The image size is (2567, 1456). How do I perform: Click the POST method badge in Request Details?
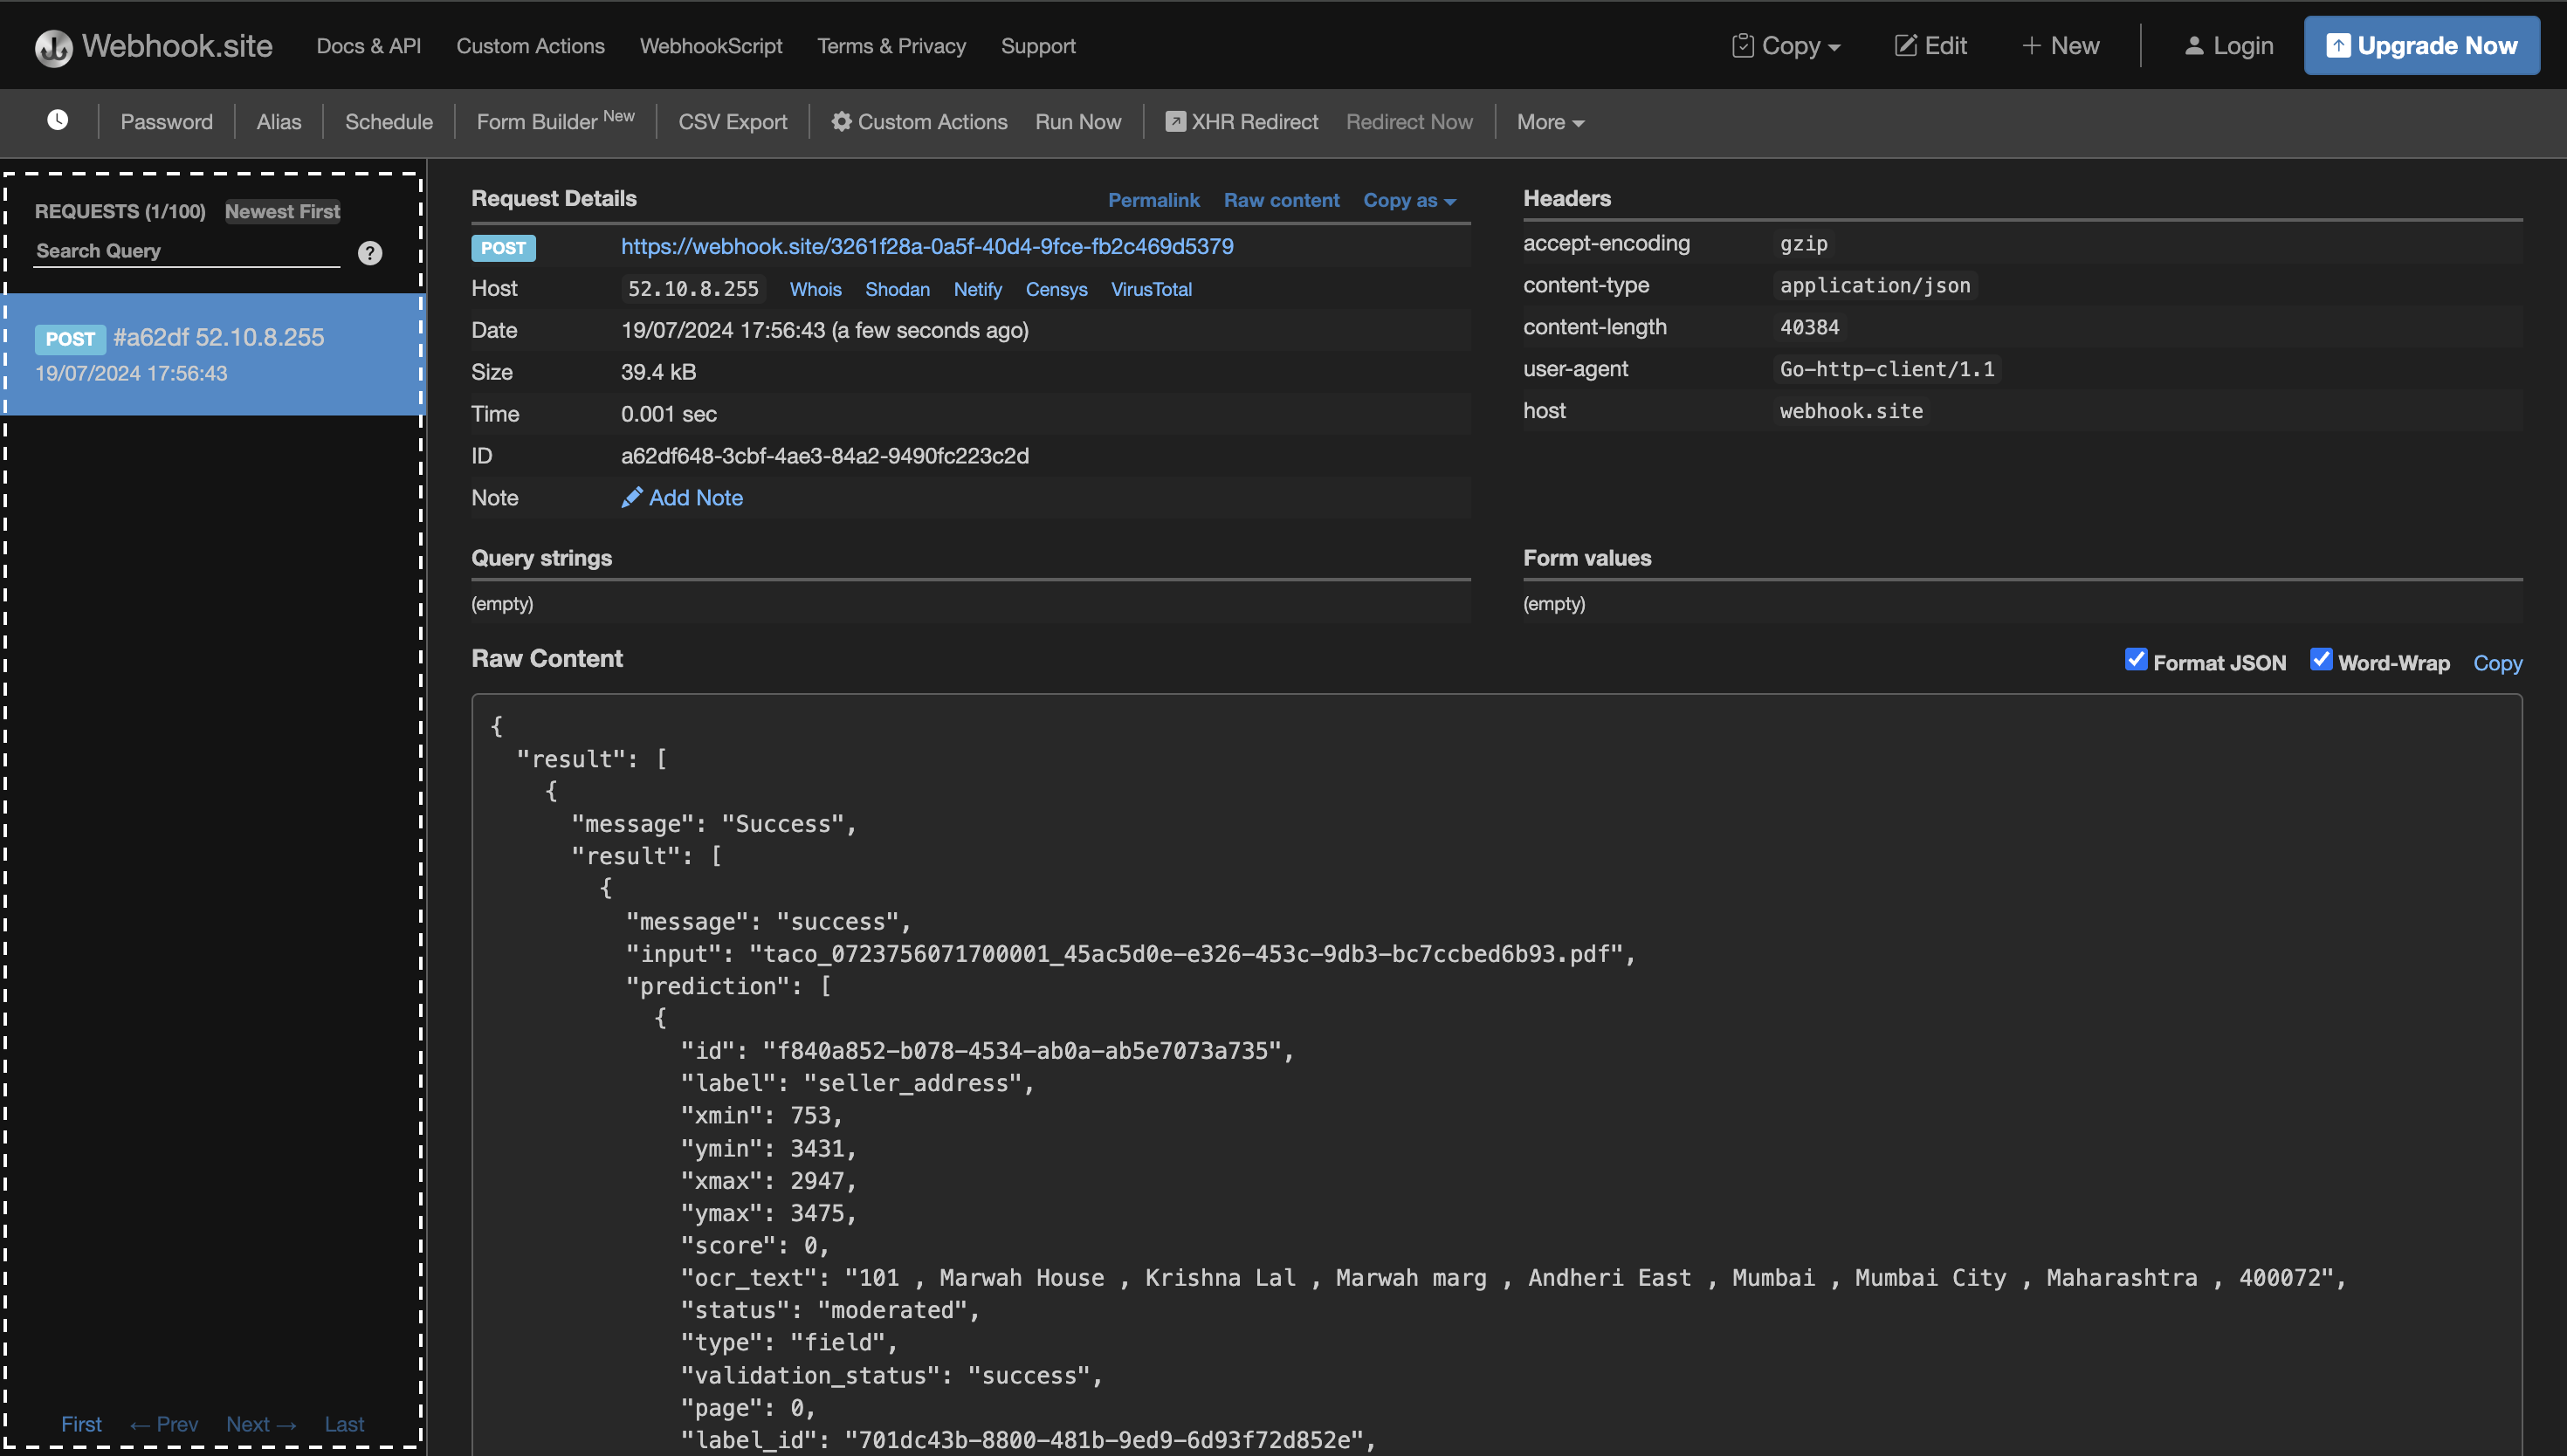503,248
